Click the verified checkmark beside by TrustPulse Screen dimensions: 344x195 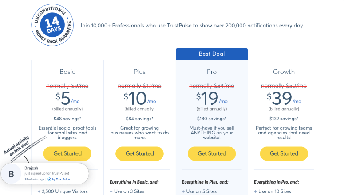tap(49, 179)
